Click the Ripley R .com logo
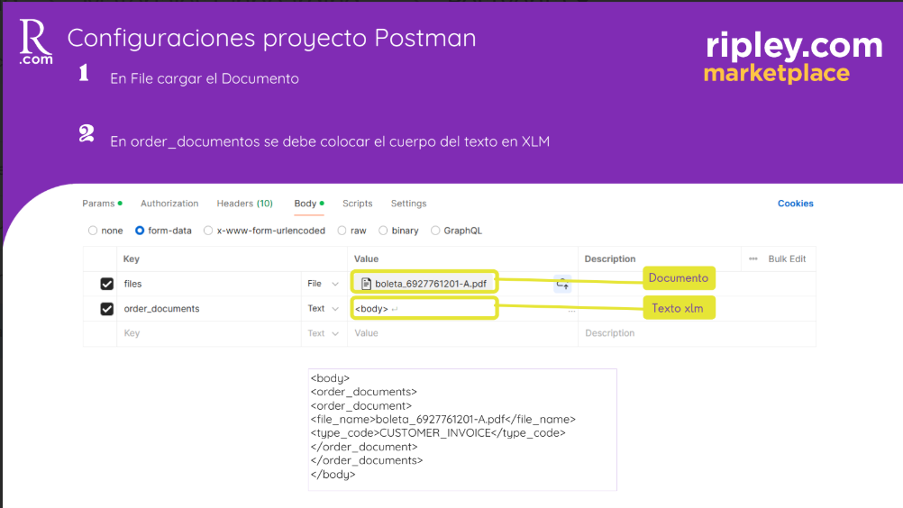This screenshot has width=903, height=508. (36, 41)
